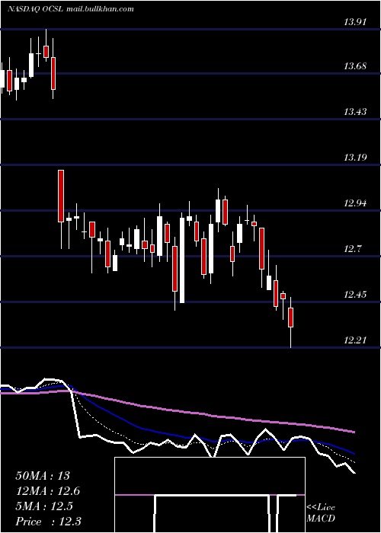The width and height of the screenshot is (381, 533).
Task: Click the last red candle touching 12.21
Action: tap(291, 318)
